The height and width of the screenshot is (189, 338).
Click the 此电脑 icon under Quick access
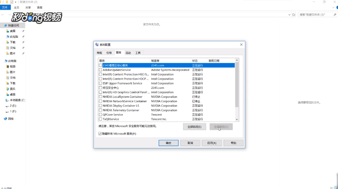pos(8,37)
